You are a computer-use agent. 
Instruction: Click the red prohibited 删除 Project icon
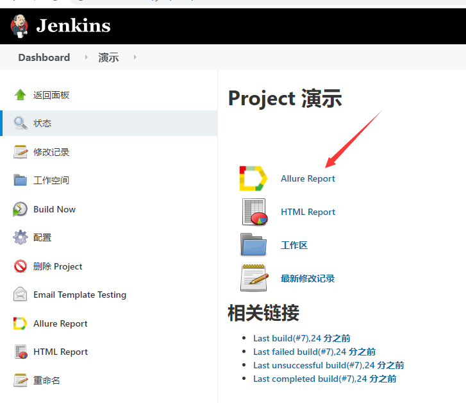(x=21, y=266)
